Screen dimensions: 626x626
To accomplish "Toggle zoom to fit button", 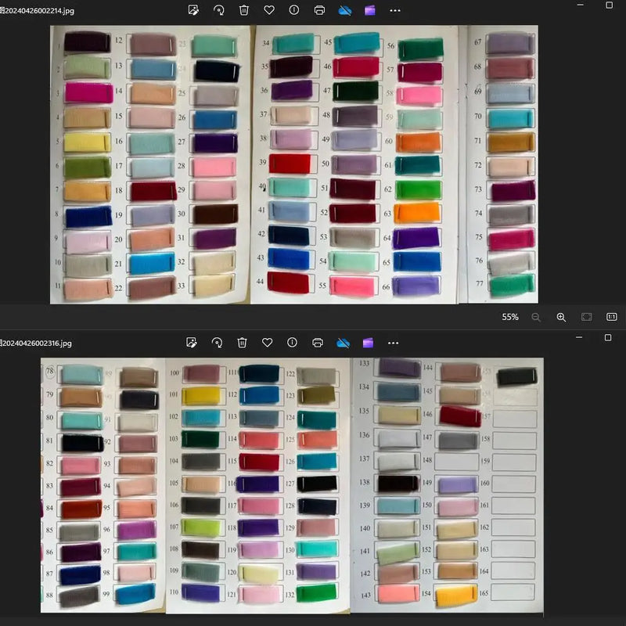I will [586, 317].
